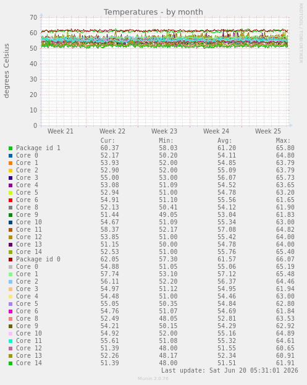307x385 pixels.
Task: Click the blue swatch of Core 0 (Cur 52.17)
Action: (x=11, y=156)
